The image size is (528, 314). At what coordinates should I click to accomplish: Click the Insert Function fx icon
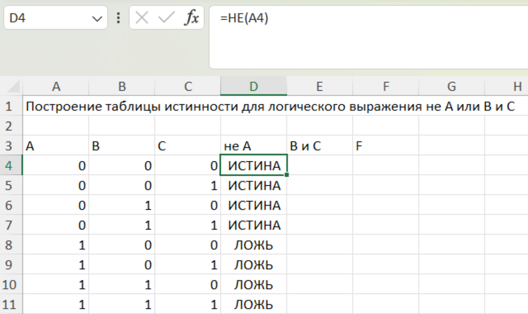[192, 18]
